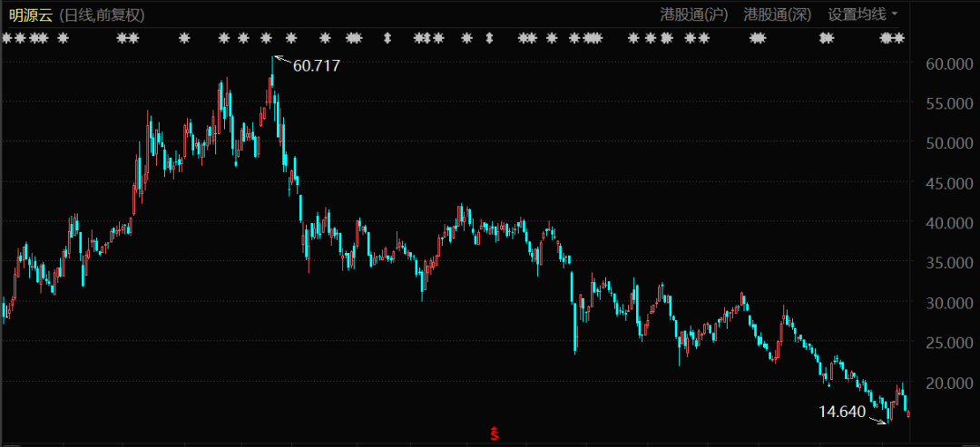Expand the arrow next to 设置均线
This screenshot has width=980, height=447.
pyautogui.click(x=895, y=15)
